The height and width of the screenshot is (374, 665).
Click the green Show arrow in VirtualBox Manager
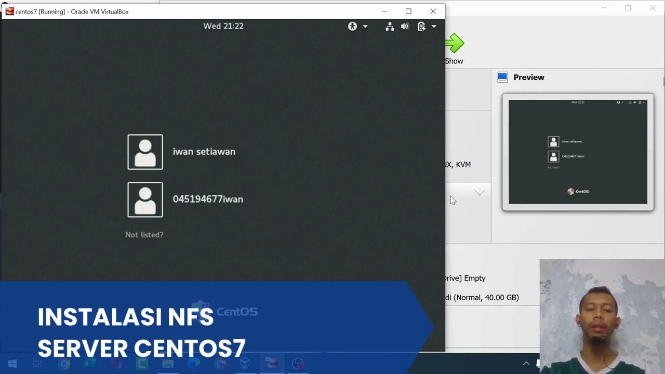tap(455, 43)
